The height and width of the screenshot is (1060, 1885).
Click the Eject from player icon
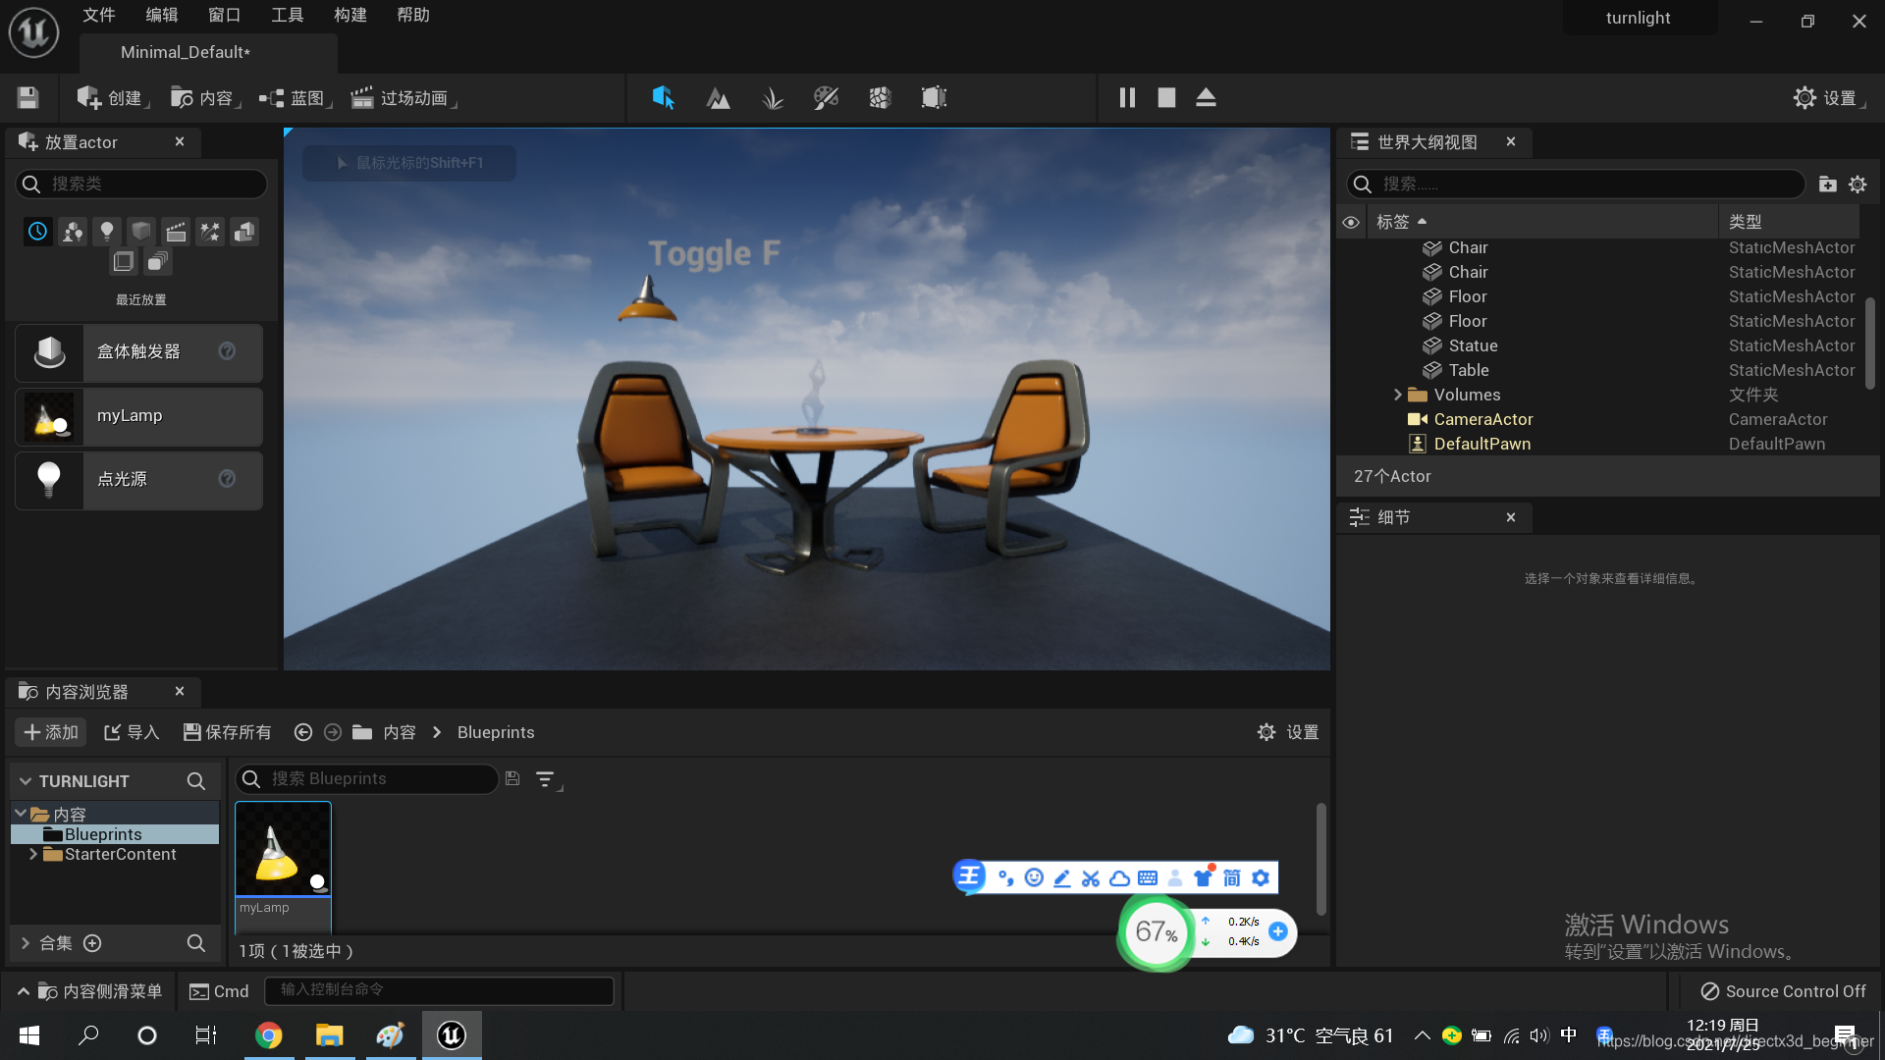coord(1206,98)
